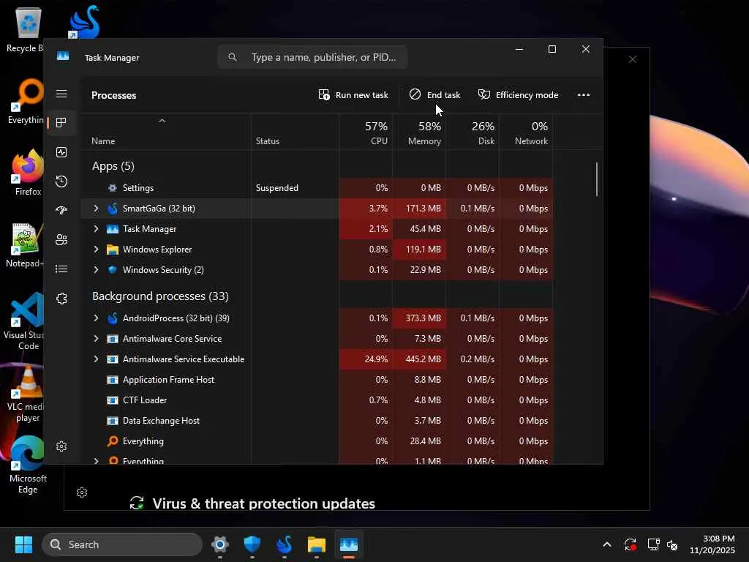The image size is (749, 562).
Task: Open Task Manager settings gear
Action: [x=61, y=446]
